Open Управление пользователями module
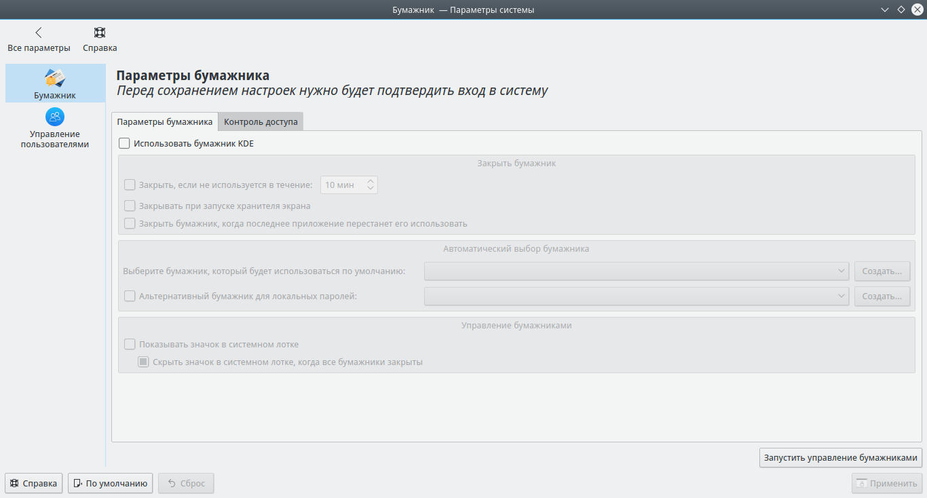The width and height of the screenshot is (927, 498). [x=55, y=128]
